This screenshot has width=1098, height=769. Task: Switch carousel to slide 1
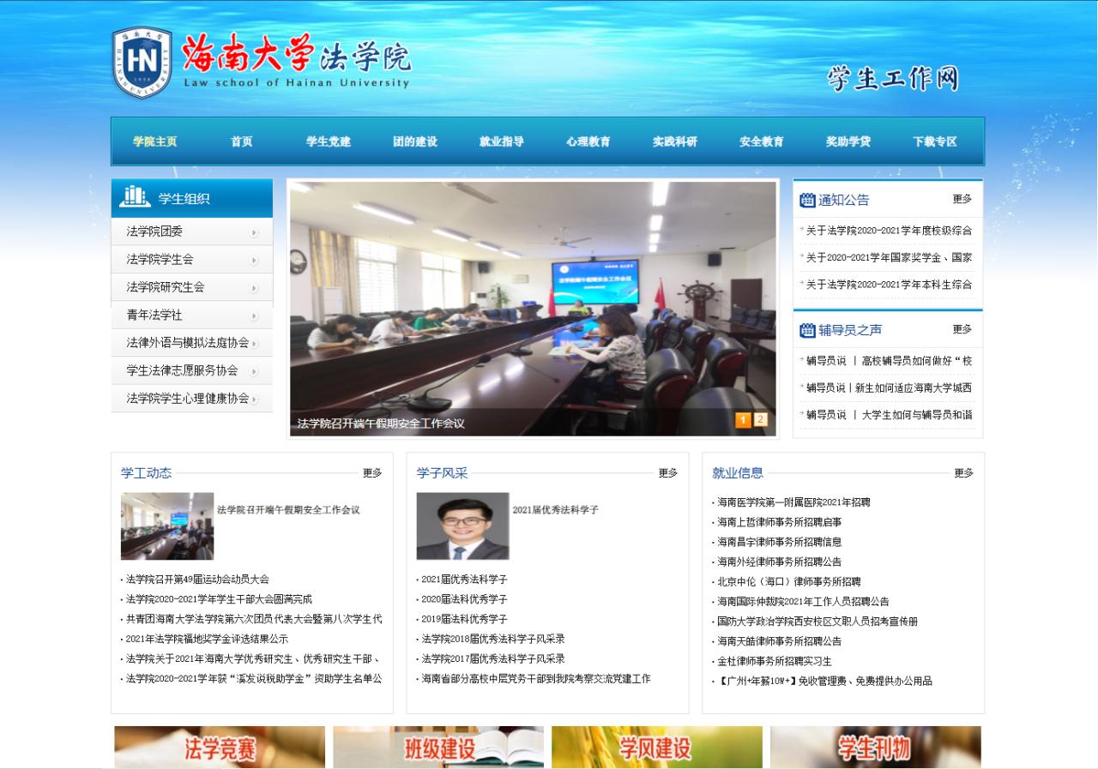(743, 419)
